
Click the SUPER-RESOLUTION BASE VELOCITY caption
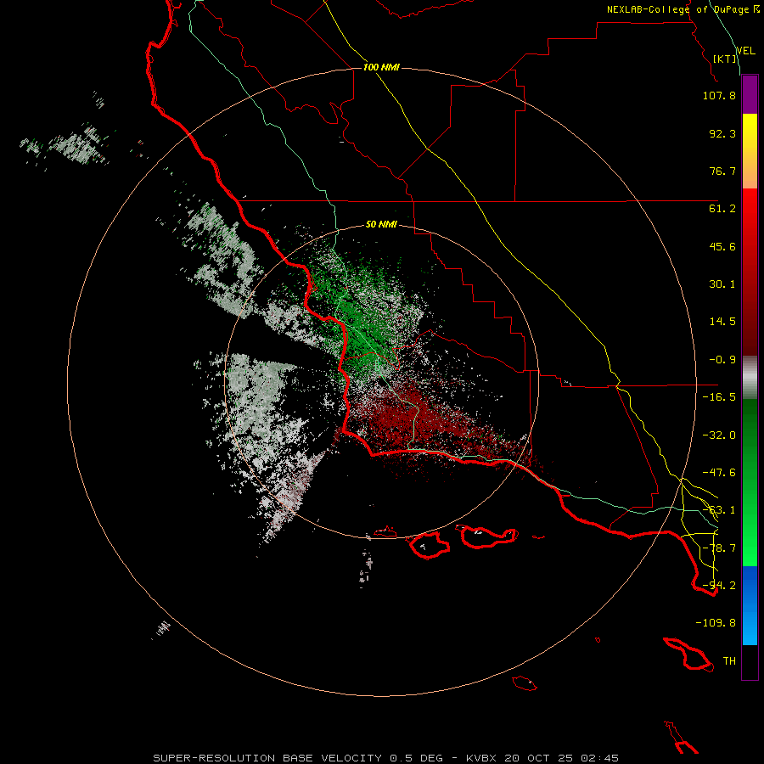[x=267, y=758]
